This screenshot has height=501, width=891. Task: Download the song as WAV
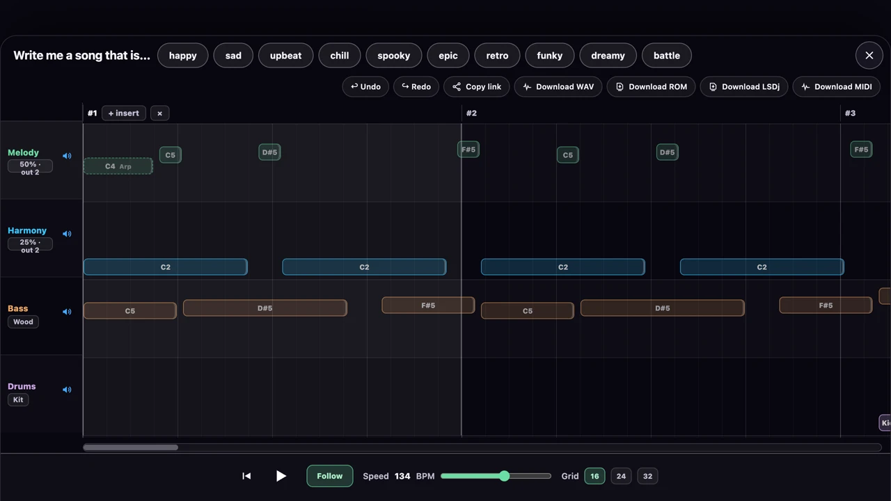[558, 87]
